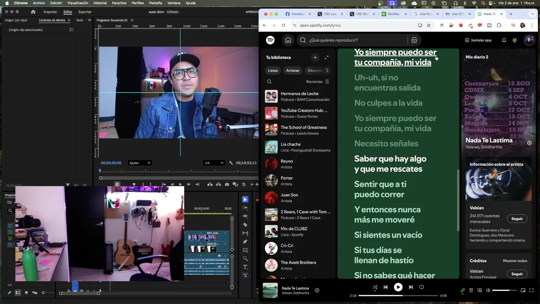
Task: Toggle Artistas filter chip
Action: point(293,71)
